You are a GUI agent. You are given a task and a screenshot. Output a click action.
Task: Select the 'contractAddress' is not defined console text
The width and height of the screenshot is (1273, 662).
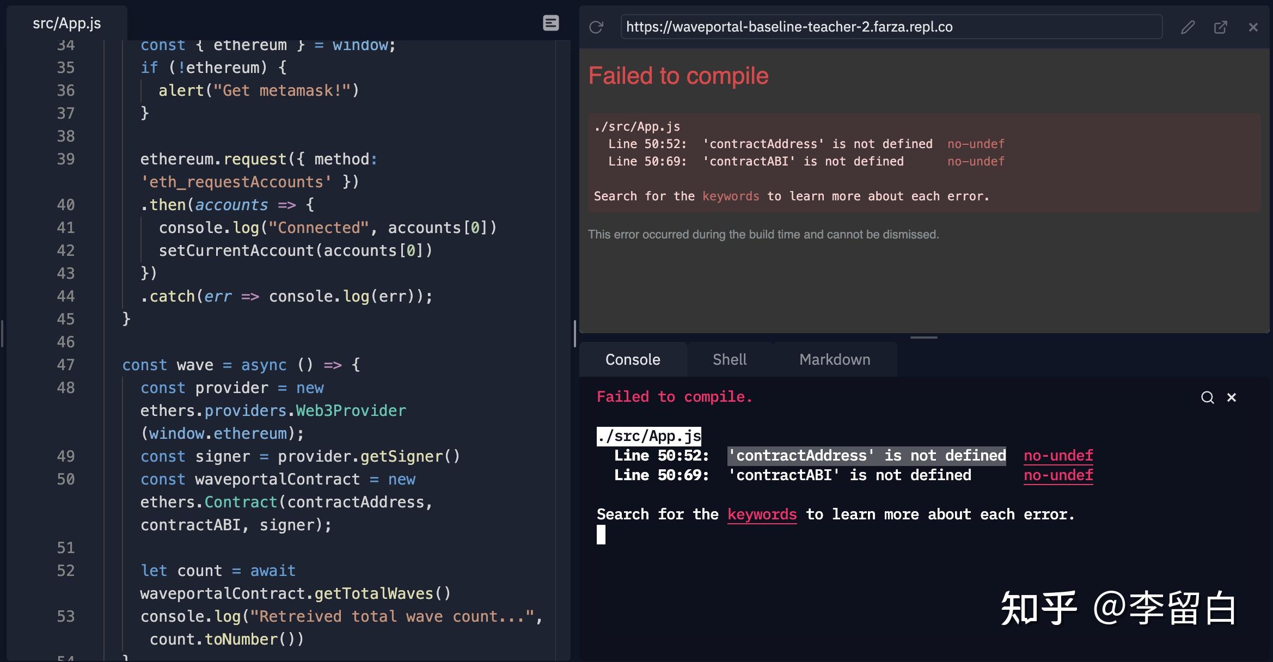[x=867, y=456]
